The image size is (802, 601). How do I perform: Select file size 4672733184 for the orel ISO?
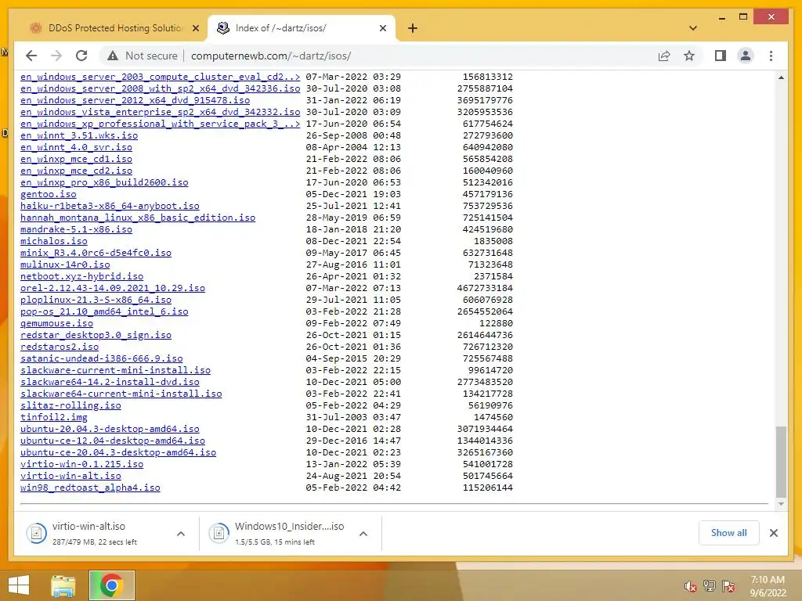coord(485,288)
